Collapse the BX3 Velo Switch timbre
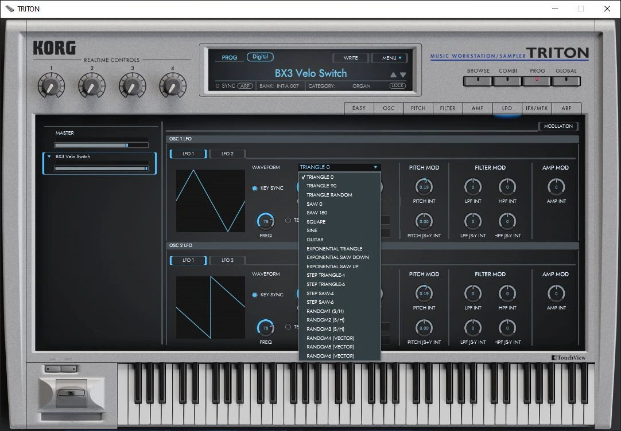This screenshot has width=621, height=431. [49, 156]
